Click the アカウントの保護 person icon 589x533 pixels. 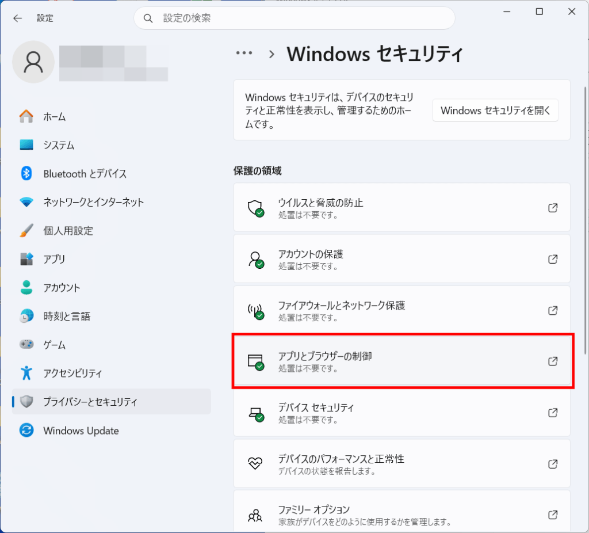point(255,259)
